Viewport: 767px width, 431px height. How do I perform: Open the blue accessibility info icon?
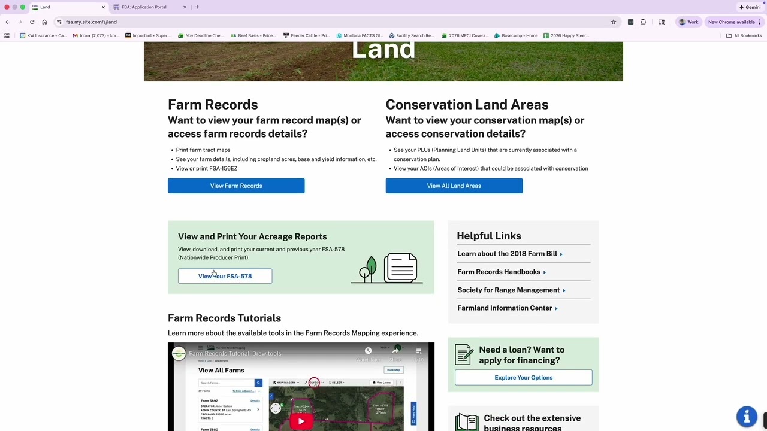point(747,417)
